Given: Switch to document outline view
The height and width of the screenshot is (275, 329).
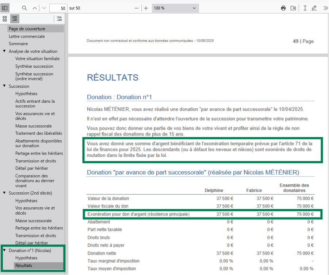Looking at the screenshot, I should pos(15,19).
